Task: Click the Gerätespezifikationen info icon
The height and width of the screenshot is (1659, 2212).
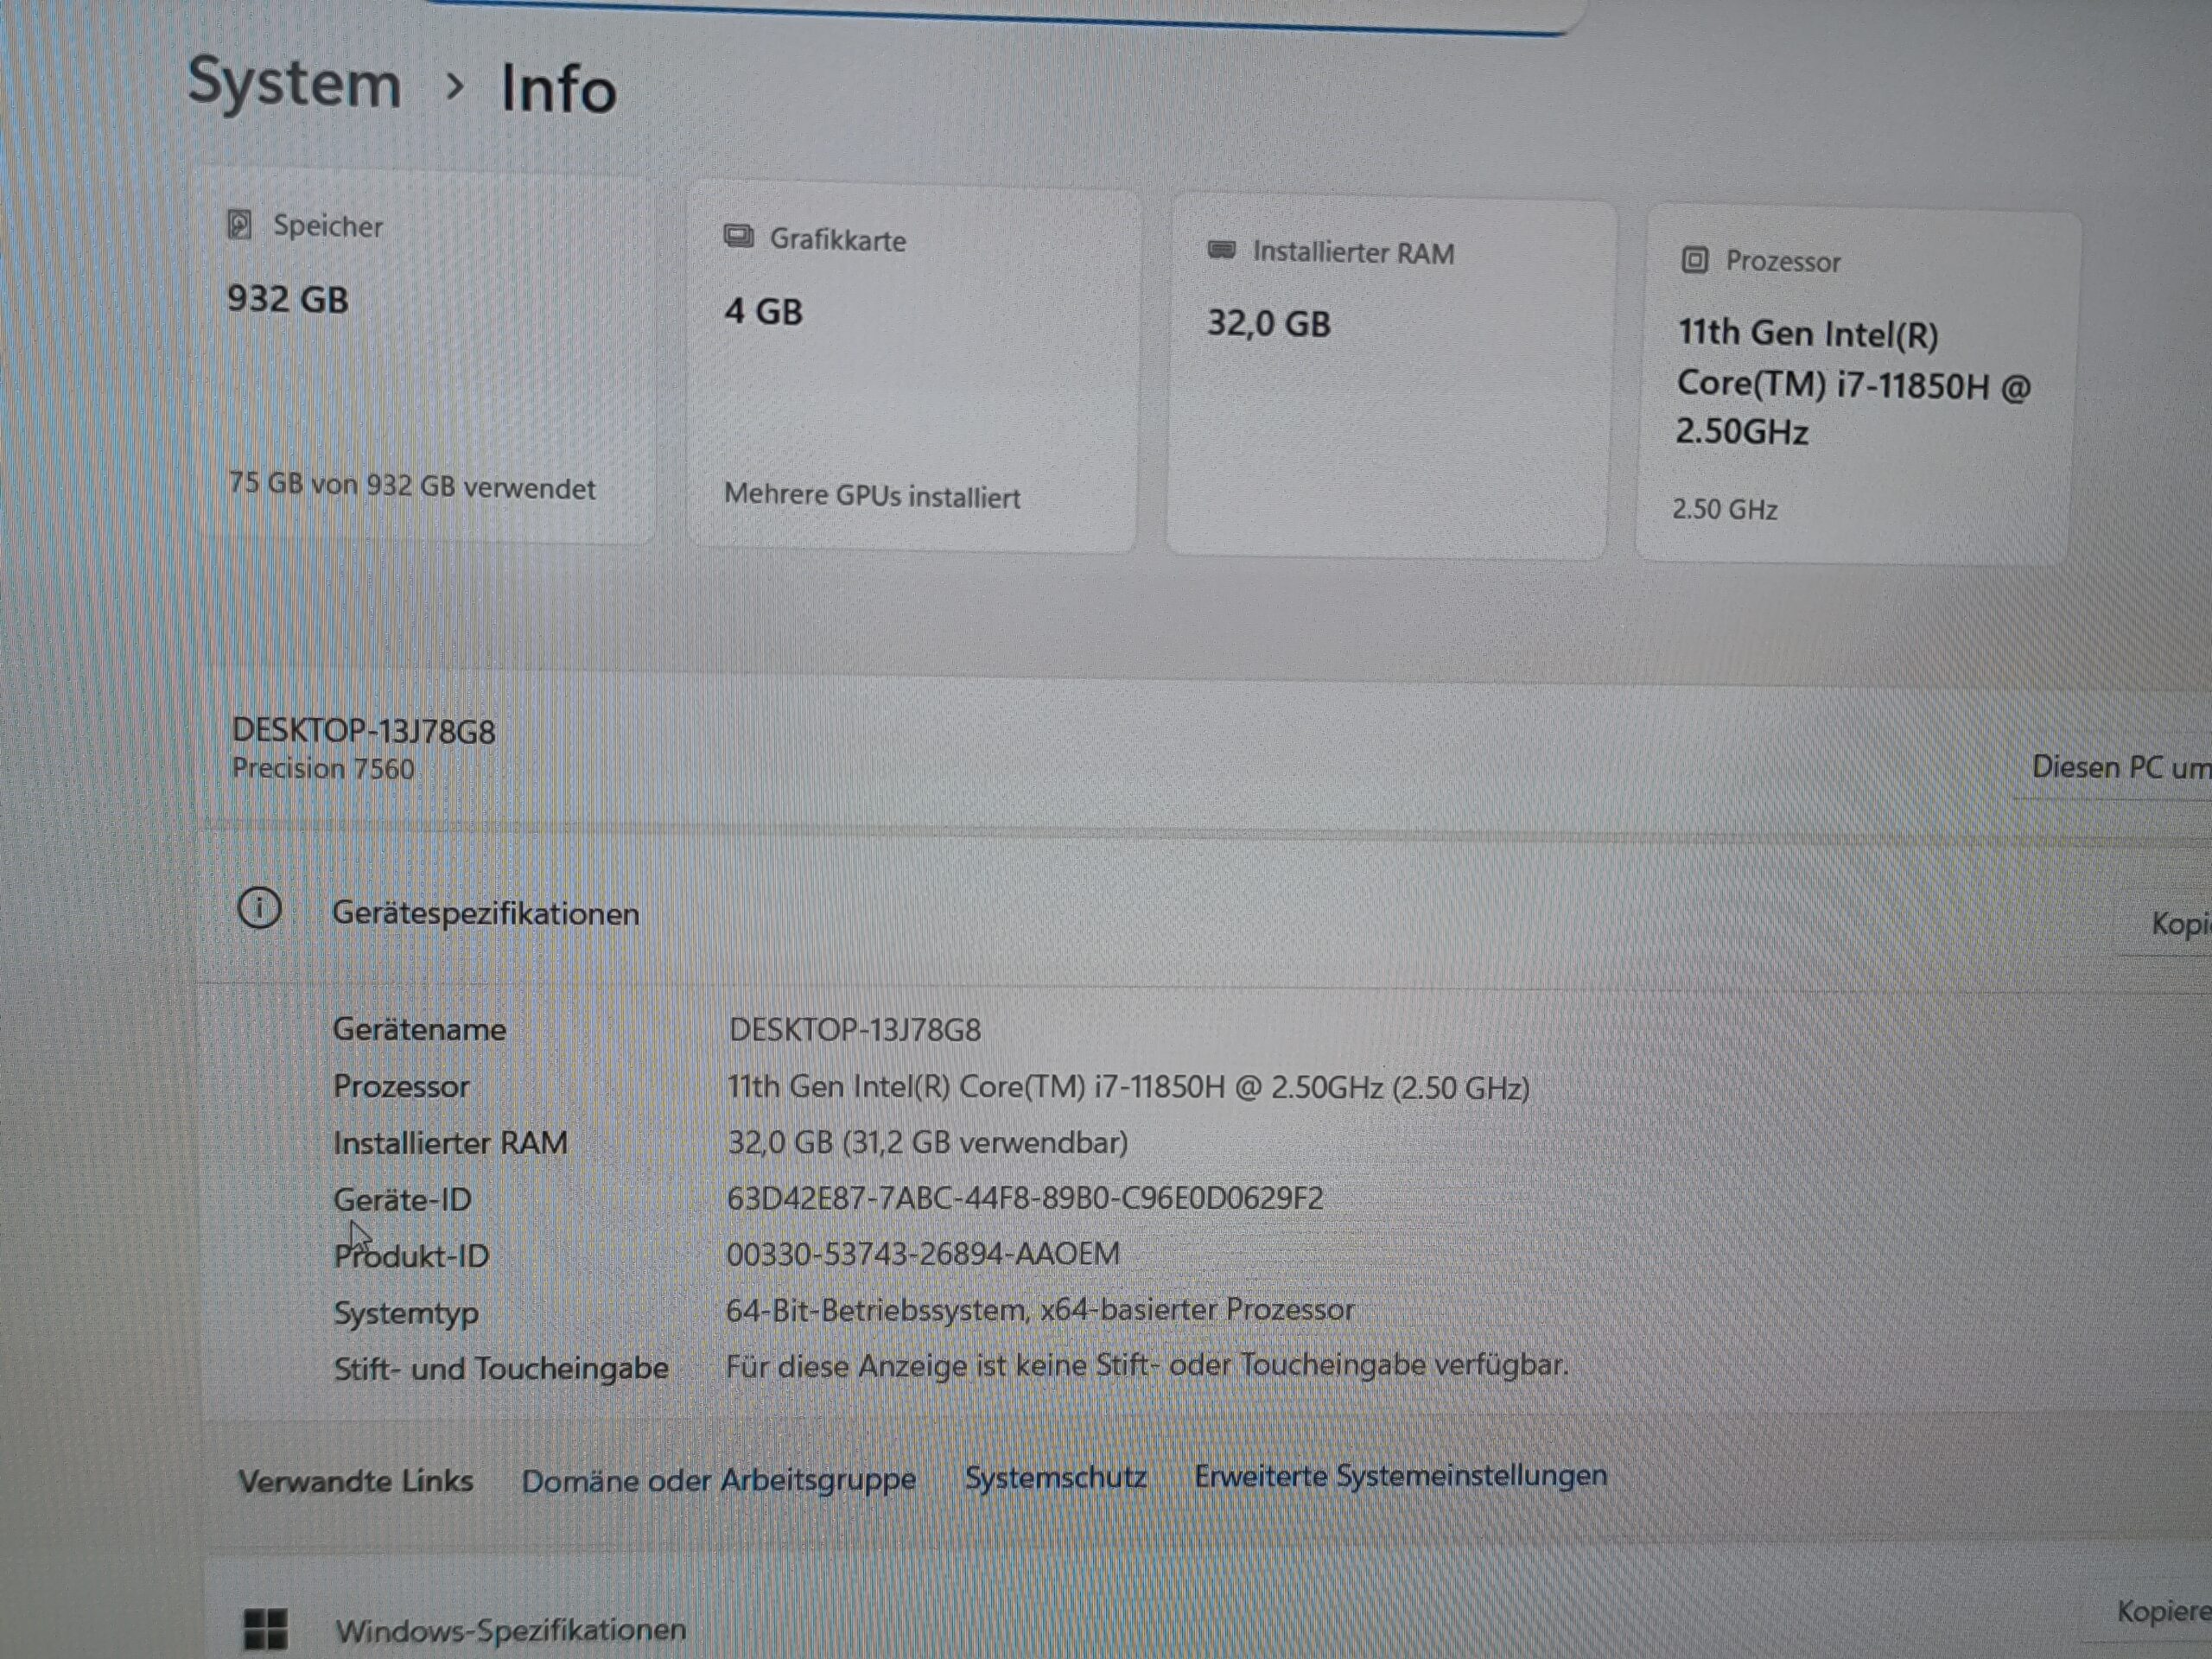Action: click(259, 909)
